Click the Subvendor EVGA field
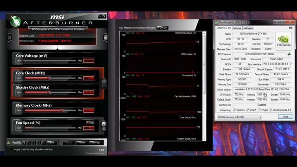Viewport: 297px width, 167px height. [277, 59]
